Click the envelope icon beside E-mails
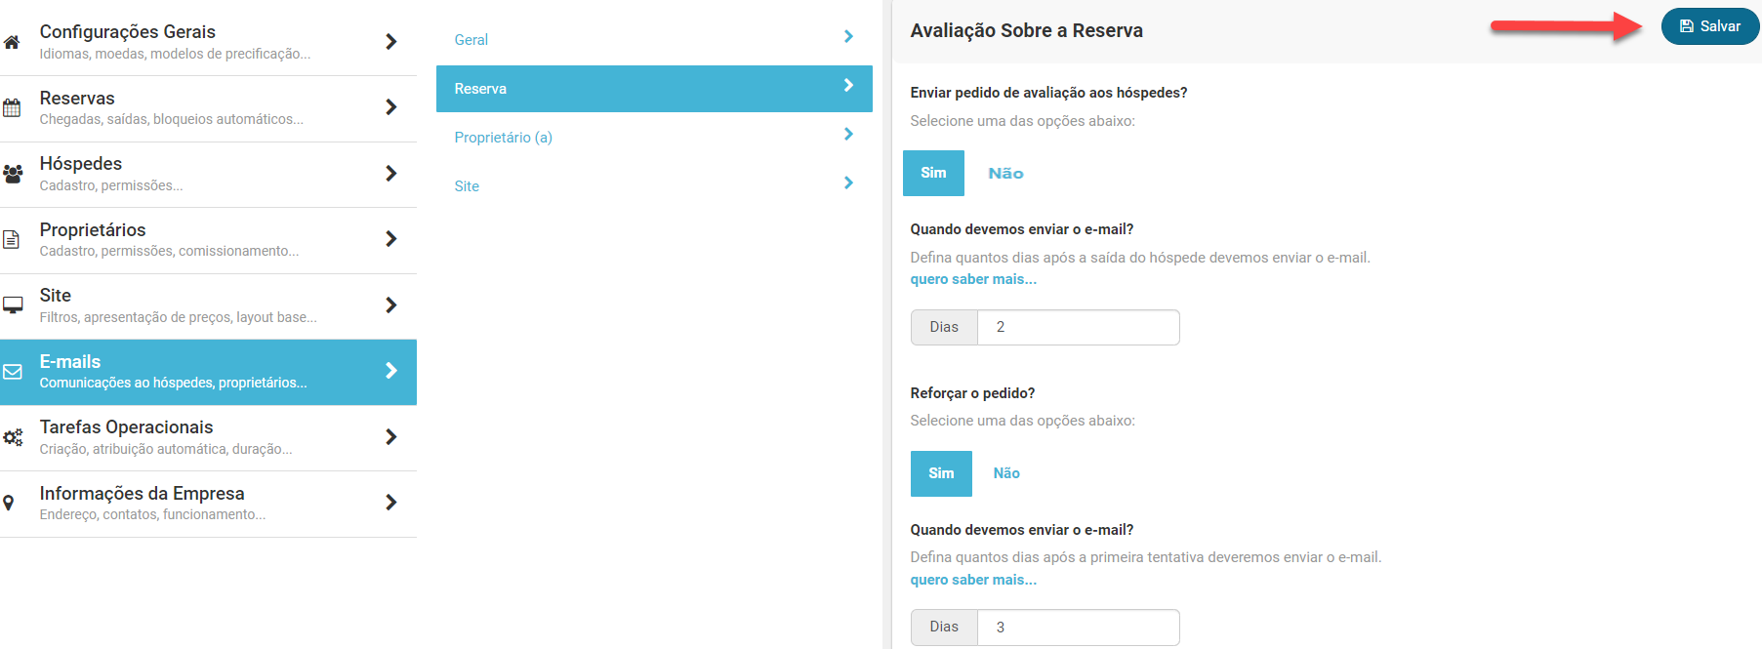 [x=13, y=372]
